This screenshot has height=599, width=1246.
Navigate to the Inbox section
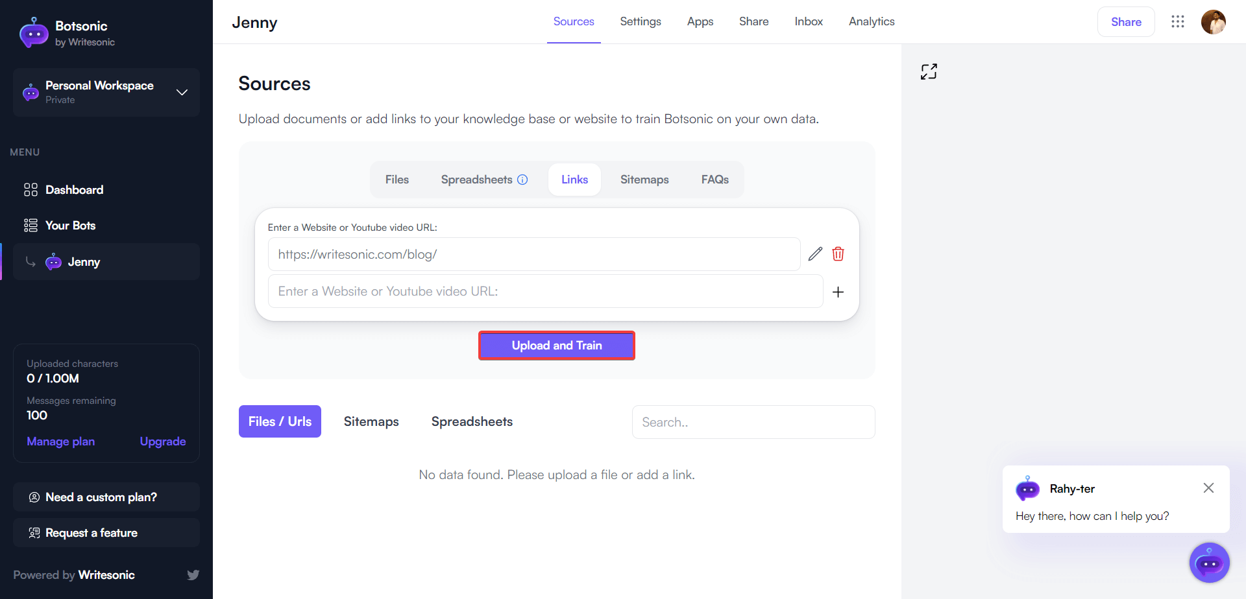click(809, 21)
